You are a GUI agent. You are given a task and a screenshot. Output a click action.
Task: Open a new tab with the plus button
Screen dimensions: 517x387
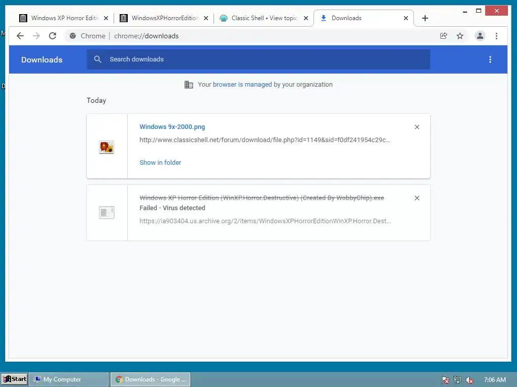point(425,18)
